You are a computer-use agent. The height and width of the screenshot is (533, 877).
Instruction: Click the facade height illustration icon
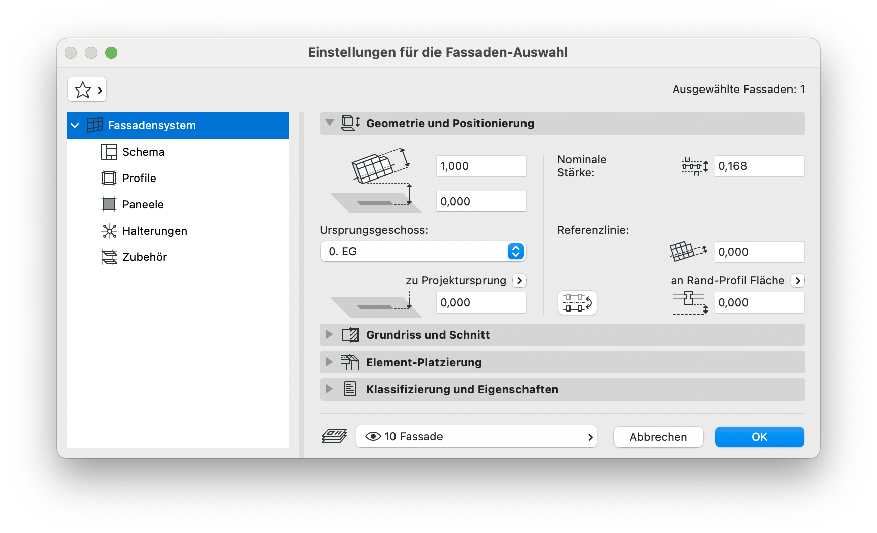(x=380, y=166)
